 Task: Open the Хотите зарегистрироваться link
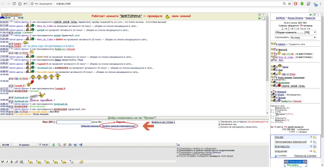tap(119, 126)
